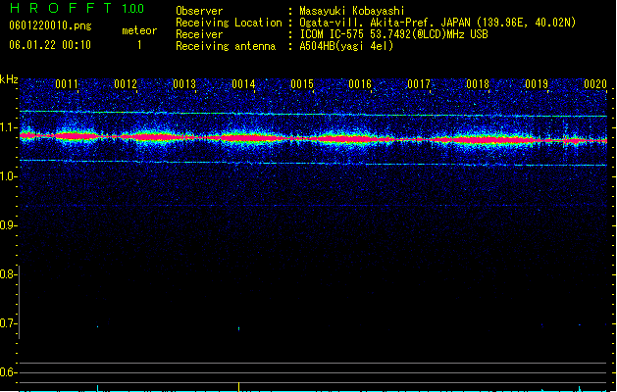Click the 0601220010.png filename text
Image resolution: width=617 pixels, height=392 pixels.
(x=50, y=25)
